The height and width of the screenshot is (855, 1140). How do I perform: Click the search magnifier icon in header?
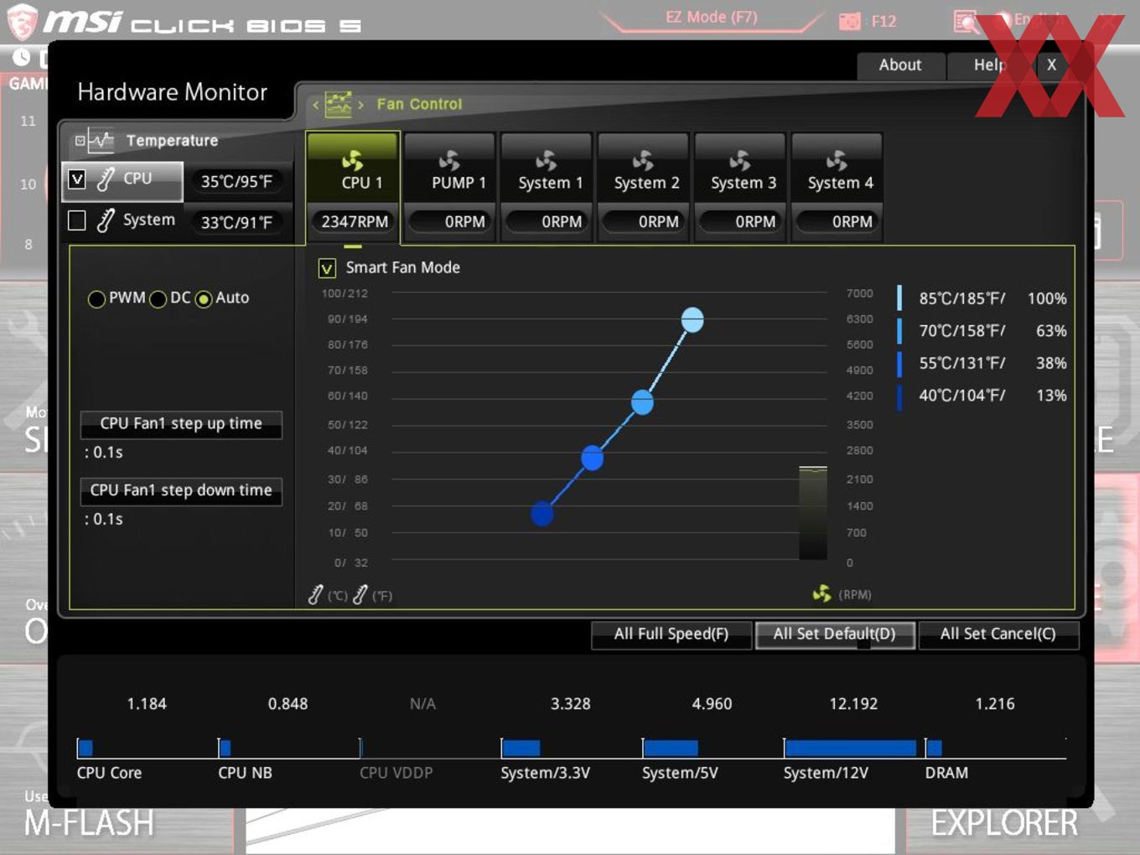click(966, 21)
